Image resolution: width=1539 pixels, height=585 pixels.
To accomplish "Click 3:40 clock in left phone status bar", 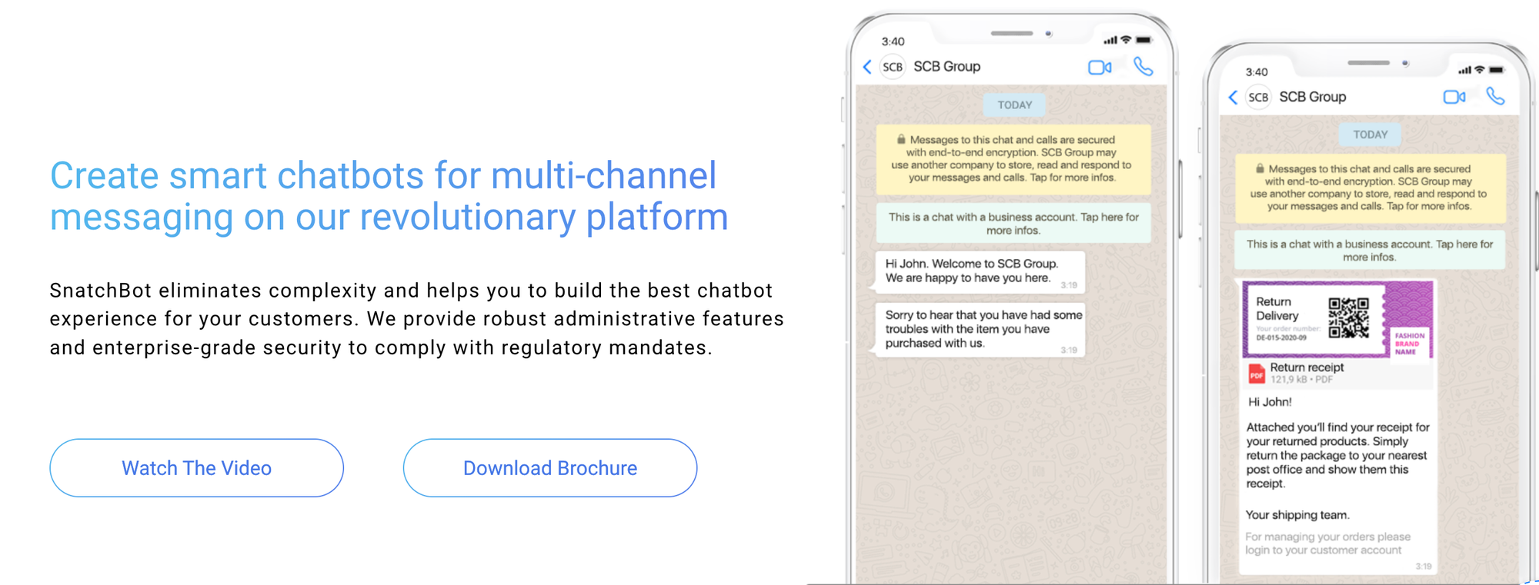I will [x=893, y=42].
